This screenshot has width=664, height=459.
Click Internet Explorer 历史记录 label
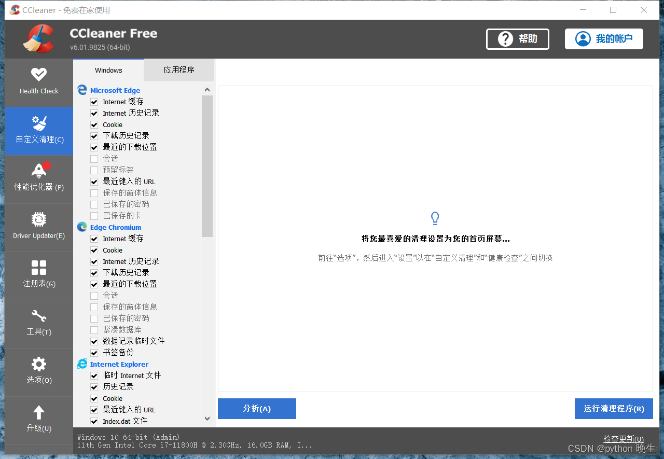[118, 387]
